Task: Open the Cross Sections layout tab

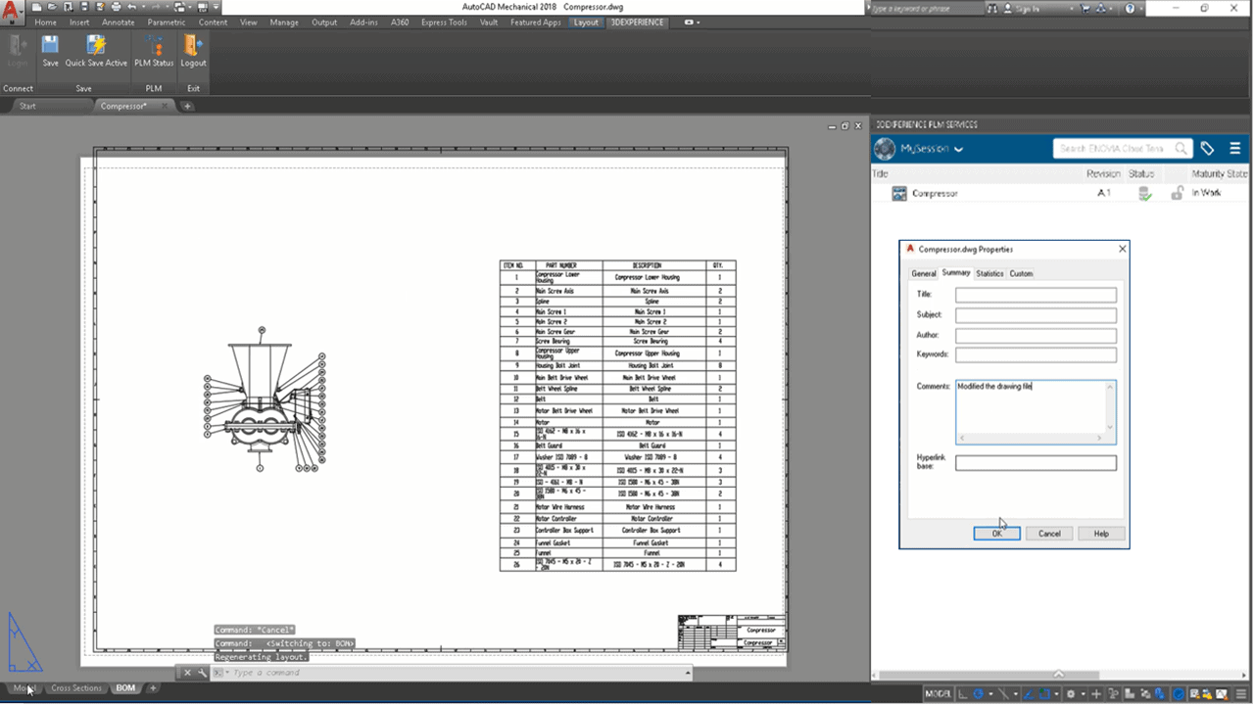Action: point(76,688)
